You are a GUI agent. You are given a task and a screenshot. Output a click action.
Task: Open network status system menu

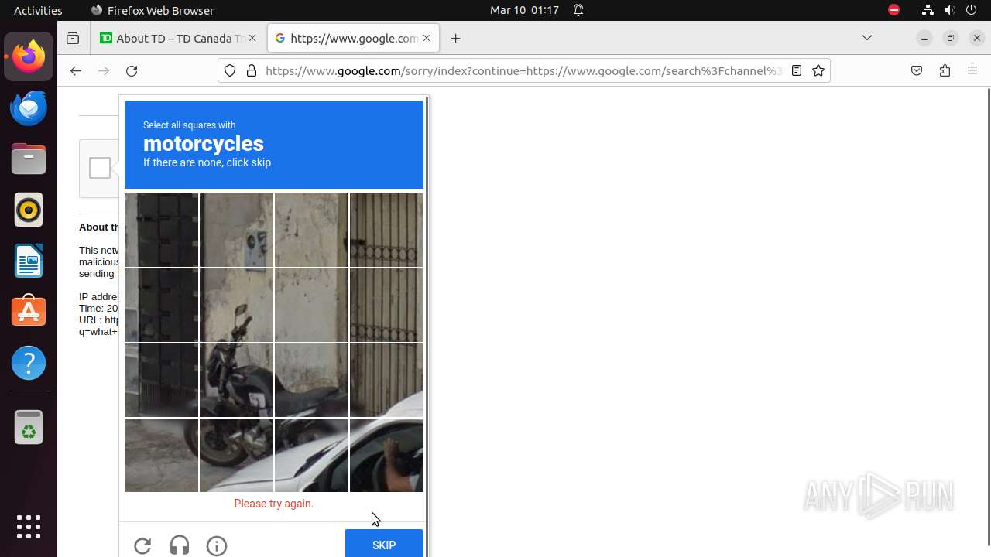coord(928,10)
